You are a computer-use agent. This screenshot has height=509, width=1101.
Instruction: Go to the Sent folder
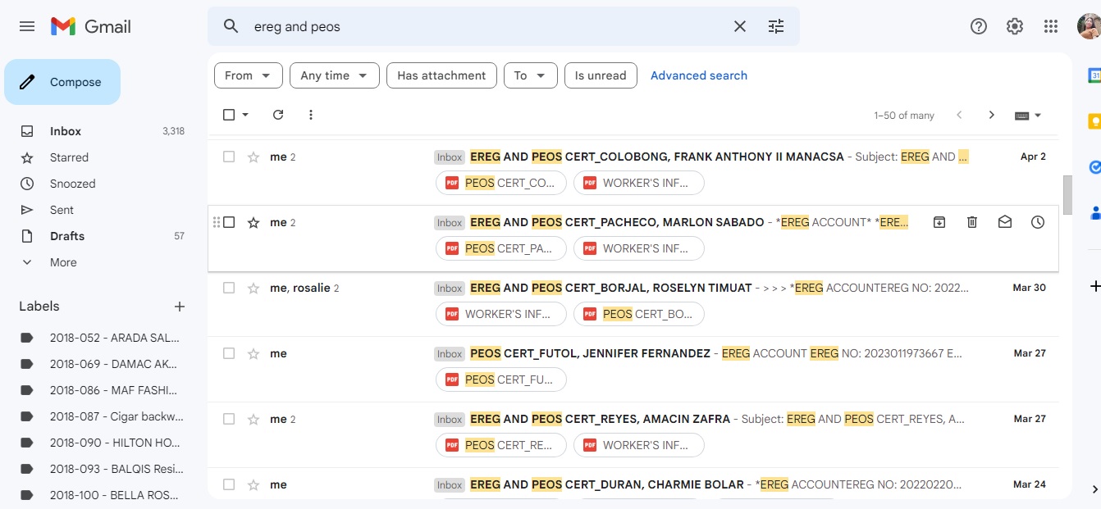[x=62, y=210]
